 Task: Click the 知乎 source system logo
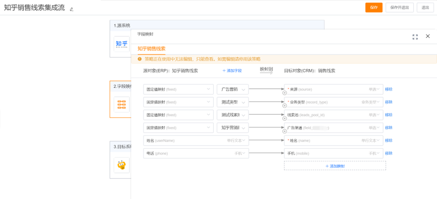[x=122, y=44]
